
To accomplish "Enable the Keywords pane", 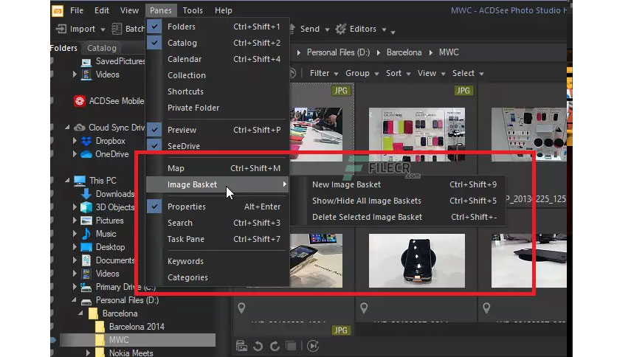I will [217, 261].
